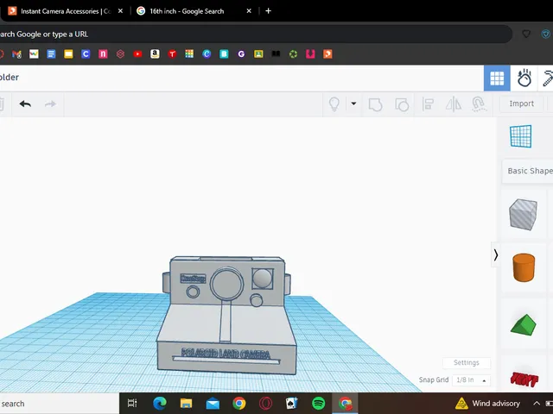Viewport: 553px width, 414px height.
Task: Open the black book bookmark
Action: pos(276,53)
